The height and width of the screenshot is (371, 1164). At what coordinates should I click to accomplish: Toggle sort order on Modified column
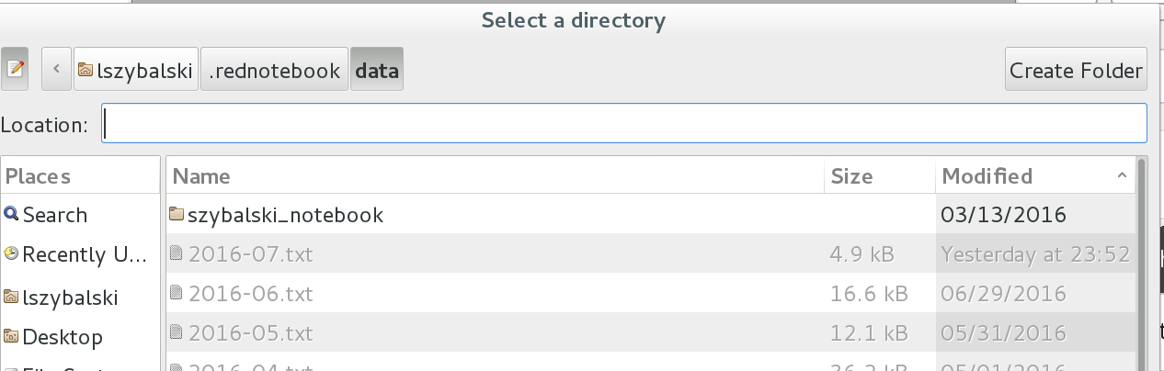click(1034, 175)
